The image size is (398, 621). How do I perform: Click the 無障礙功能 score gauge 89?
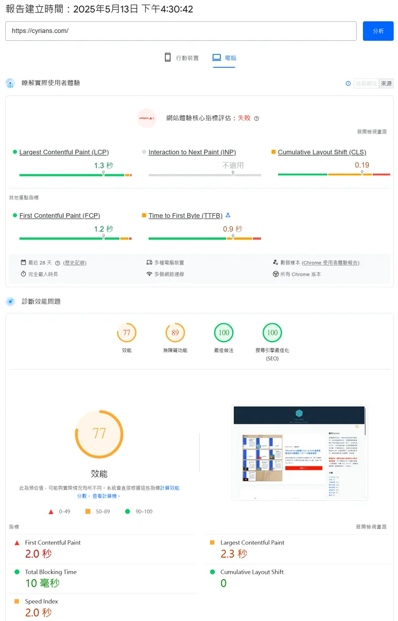tap(175, 333)
